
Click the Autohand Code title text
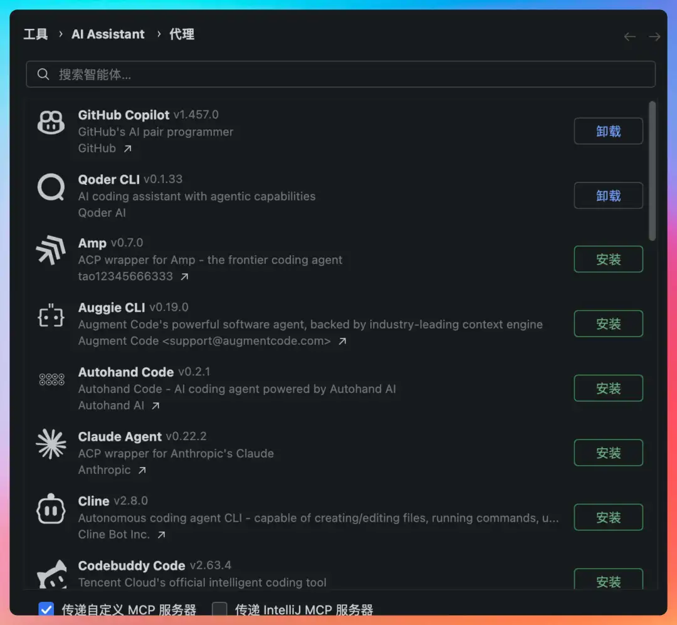coord(125,372)
